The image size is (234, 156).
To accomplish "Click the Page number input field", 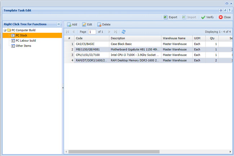I will pos(92,32).
